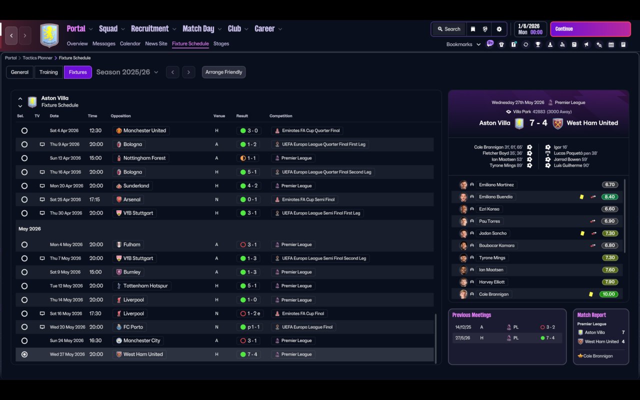Click the Arrange Friendly button
The height and width of the screenshot is (400, 640).
coord(223,72)
